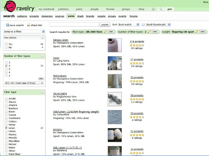Open the Ginga Linen yarn thumbnail

(115, 45)
